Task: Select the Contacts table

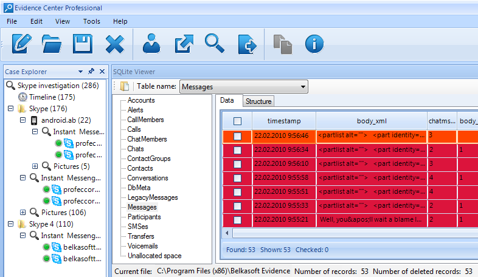Action: [x=140, y=168]
